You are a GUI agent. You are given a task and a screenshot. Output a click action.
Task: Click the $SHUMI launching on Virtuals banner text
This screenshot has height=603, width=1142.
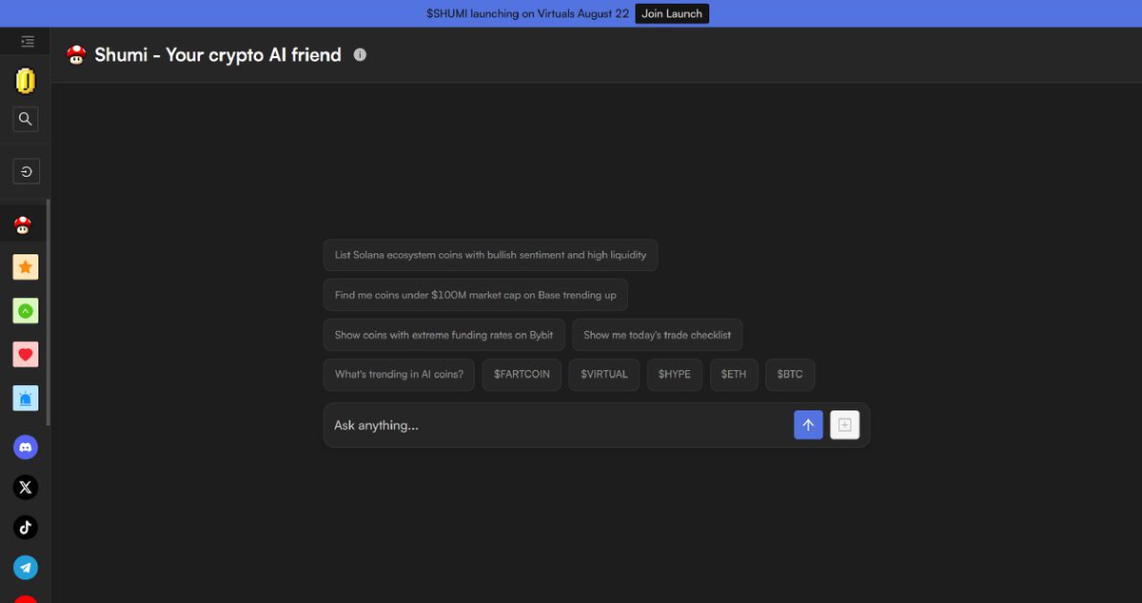pos(528,13)
